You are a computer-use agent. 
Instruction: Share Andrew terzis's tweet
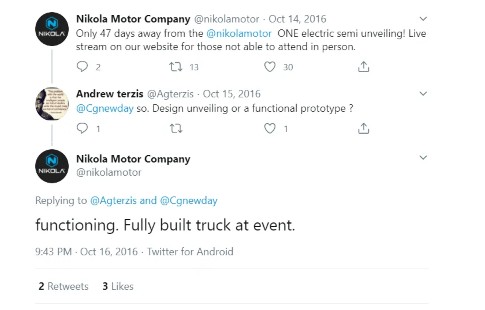click(x=364, y=128)
